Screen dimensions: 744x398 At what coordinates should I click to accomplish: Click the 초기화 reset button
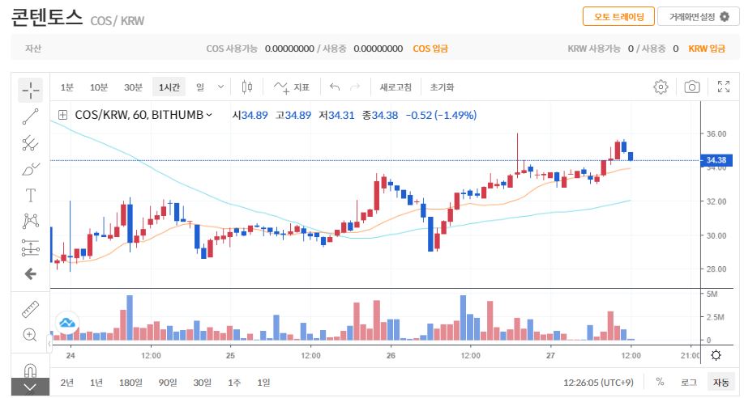point(442,87)
